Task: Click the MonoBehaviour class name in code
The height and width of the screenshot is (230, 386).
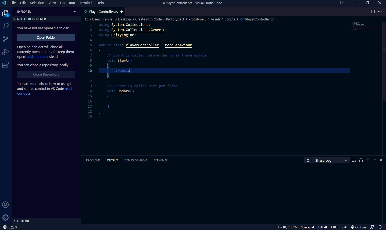Action: pos(178,45)
